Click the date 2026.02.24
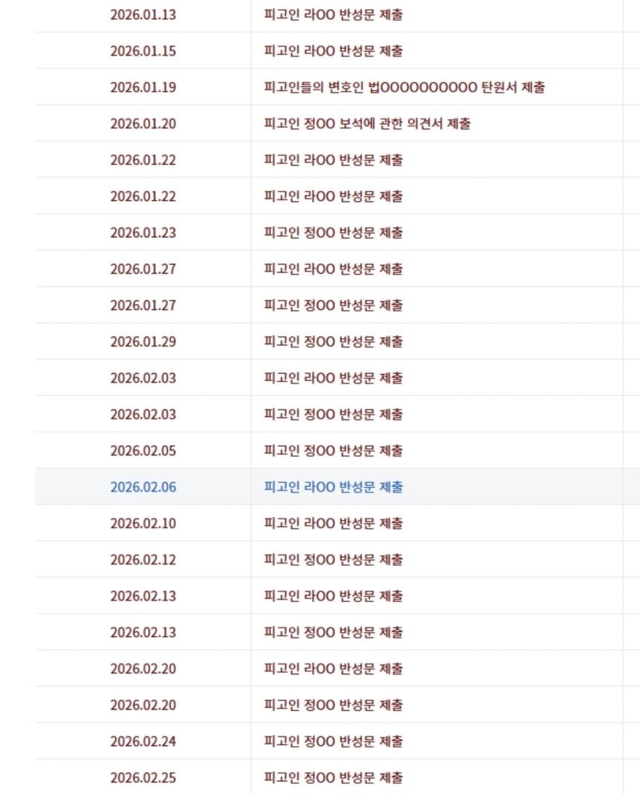 [x=143, y=741]
